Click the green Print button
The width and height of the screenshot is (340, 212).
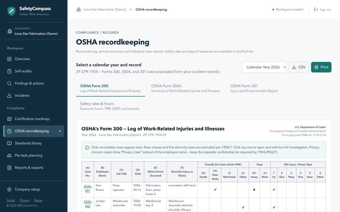321,67
